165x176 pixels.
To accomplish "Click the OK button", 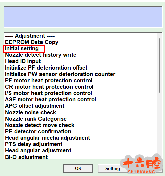I will 78,169.
